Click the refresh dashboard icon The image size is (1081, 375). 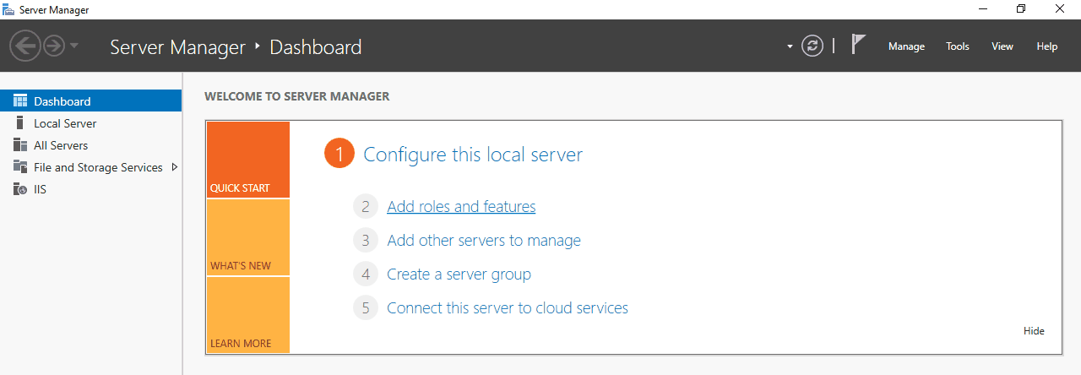pyautogui.click(x=812, y=46)
